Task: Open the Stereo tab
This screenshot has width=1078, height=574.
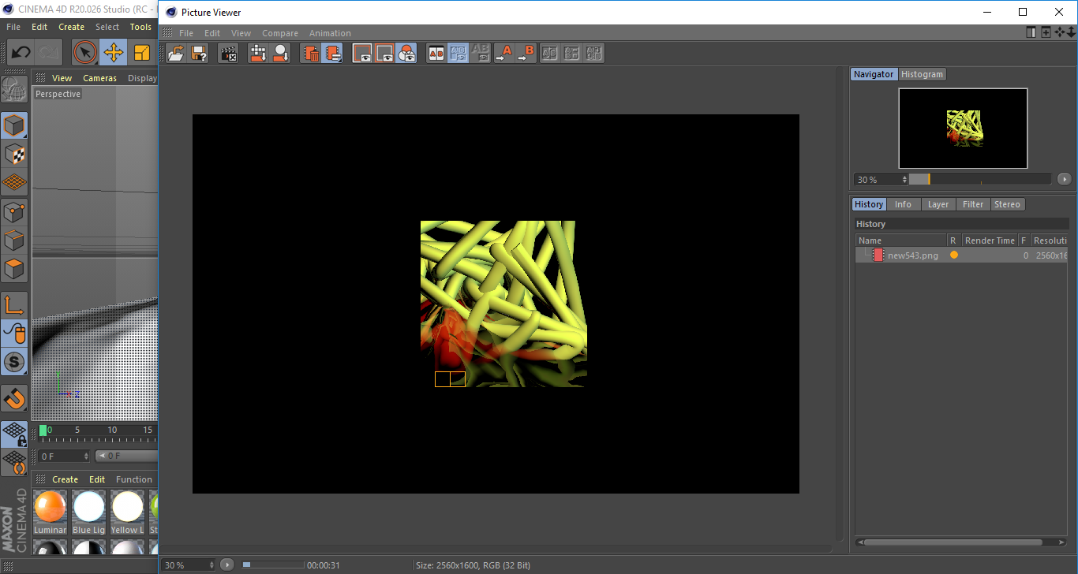Action: [1007, 204]
